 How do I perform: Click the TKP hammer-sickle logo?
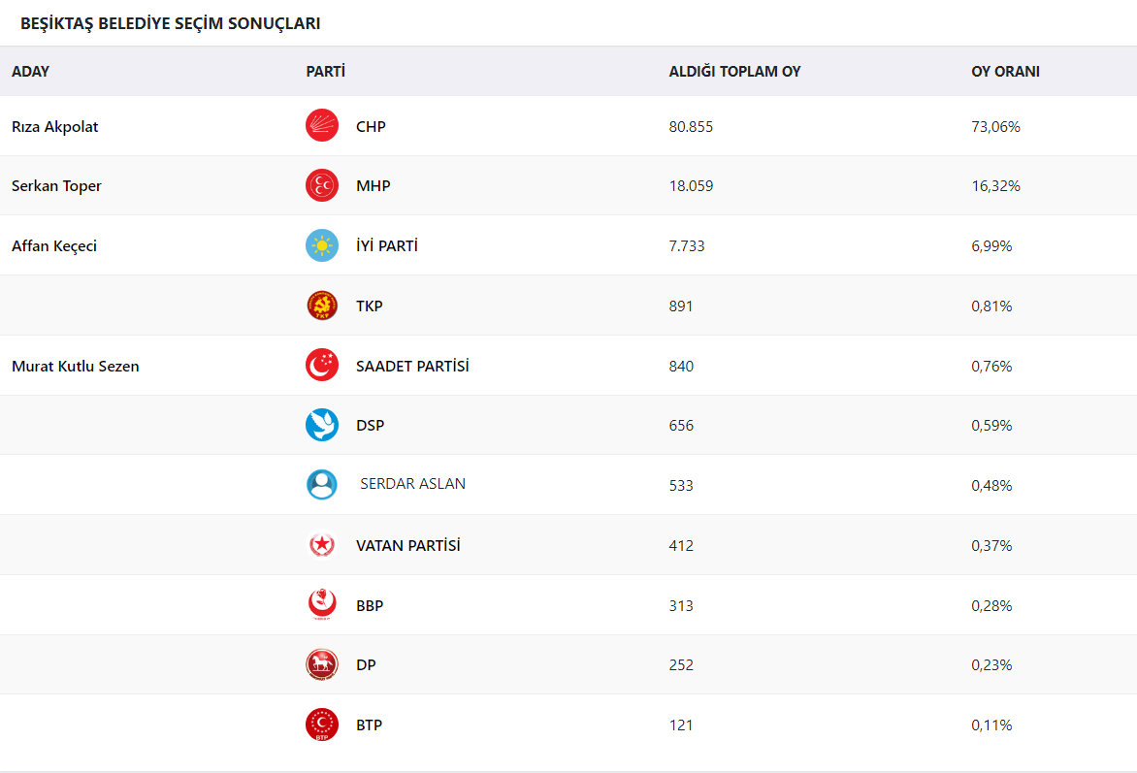tap(322, 306)
